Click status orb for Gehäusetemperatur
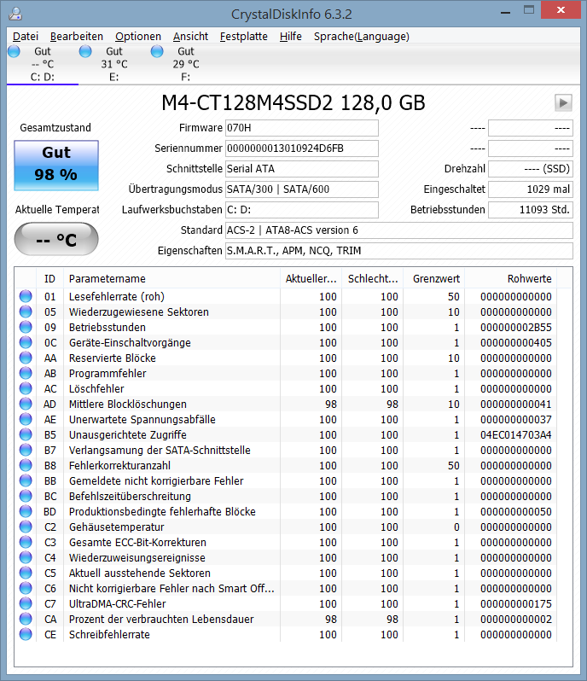The image size is (587, 681). point(26,527)
